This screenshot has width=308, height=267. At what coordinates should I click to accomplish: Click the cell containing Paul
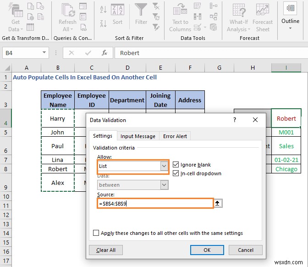58,146
